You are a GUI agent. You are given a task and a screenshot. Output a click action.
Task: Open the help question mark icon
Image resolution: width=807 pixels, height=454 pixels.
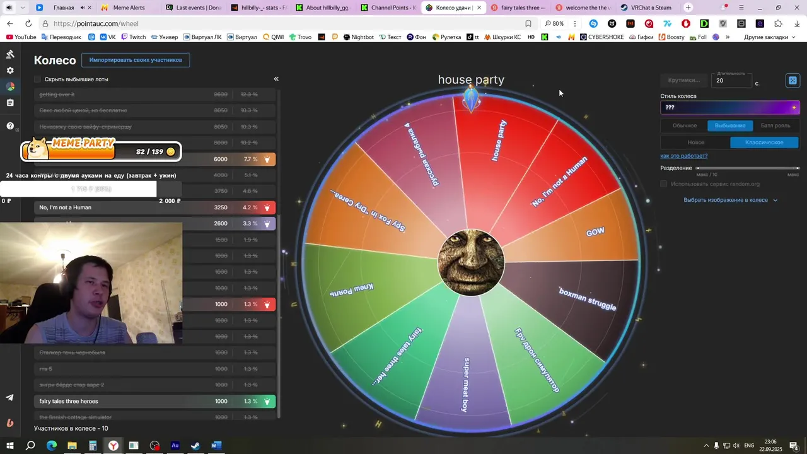10,126
